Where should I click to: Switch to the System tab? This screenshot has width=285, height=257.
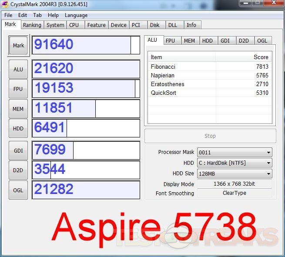click(55, 25)
